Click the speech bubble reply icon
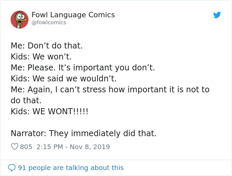The height and width of the screenshot is (176, 232). click(12, 168)
